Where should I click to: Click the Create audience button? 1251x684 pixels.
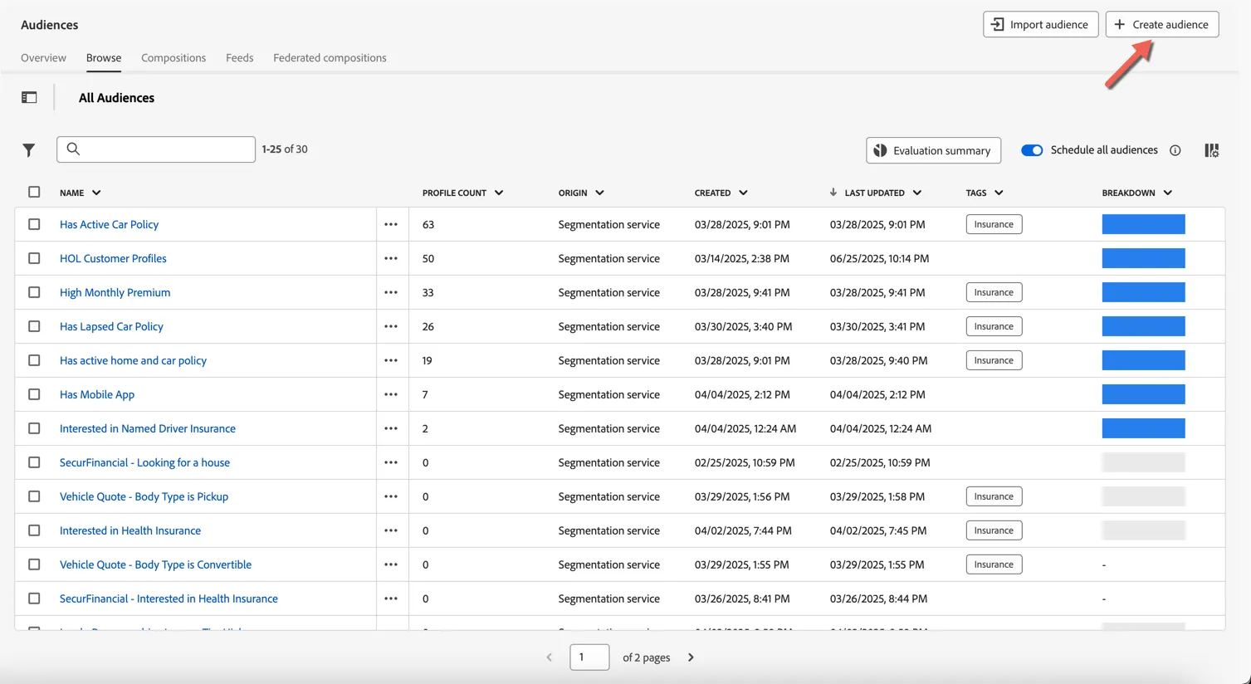(x=1162, y=24)
